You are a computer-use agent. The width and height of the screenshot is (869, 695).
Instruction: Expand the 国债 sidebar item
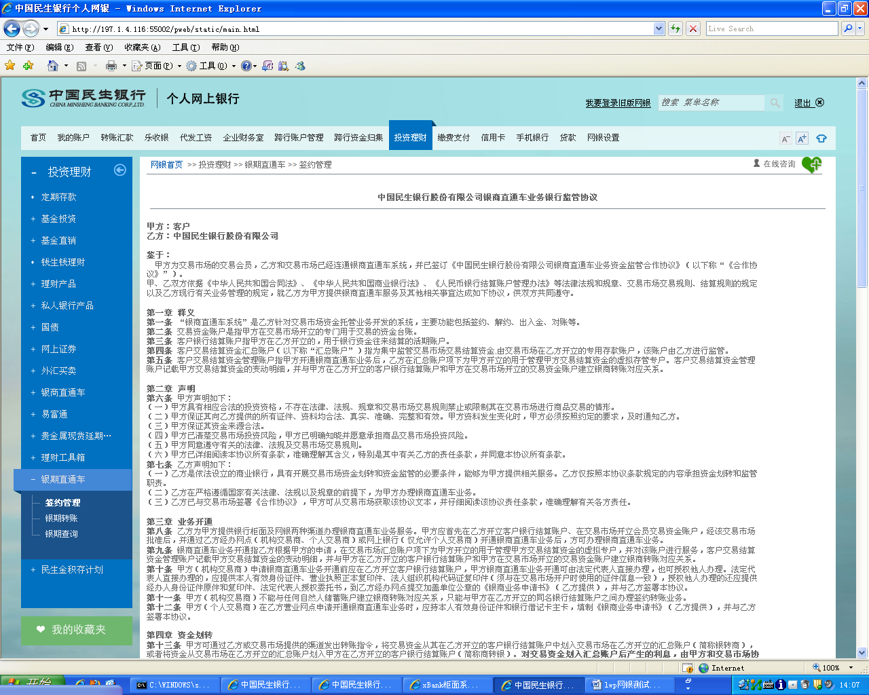[x=50, y=327]
